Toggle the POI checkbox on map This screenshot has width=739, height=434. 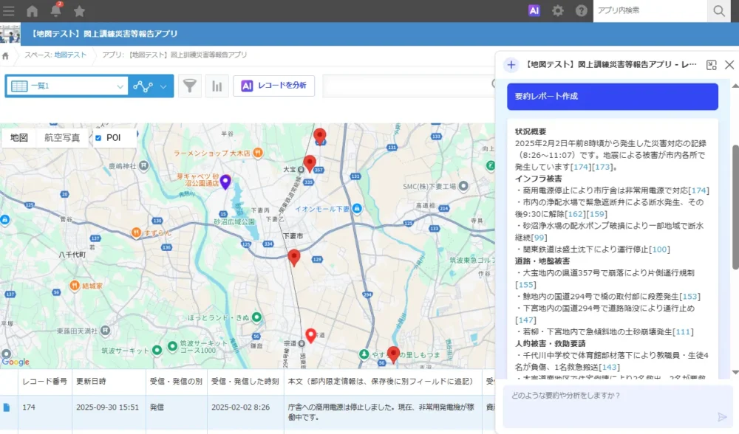[98, 138]
